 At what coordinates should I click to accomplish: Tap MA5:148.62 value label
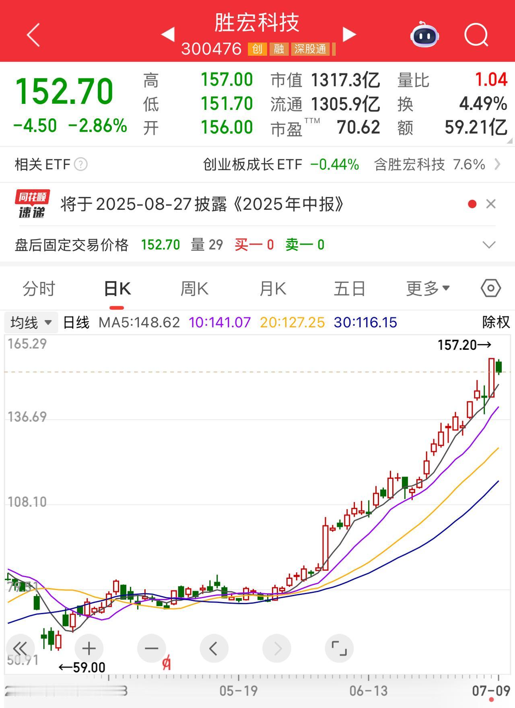pyautogui.click(x=139, y=322)
